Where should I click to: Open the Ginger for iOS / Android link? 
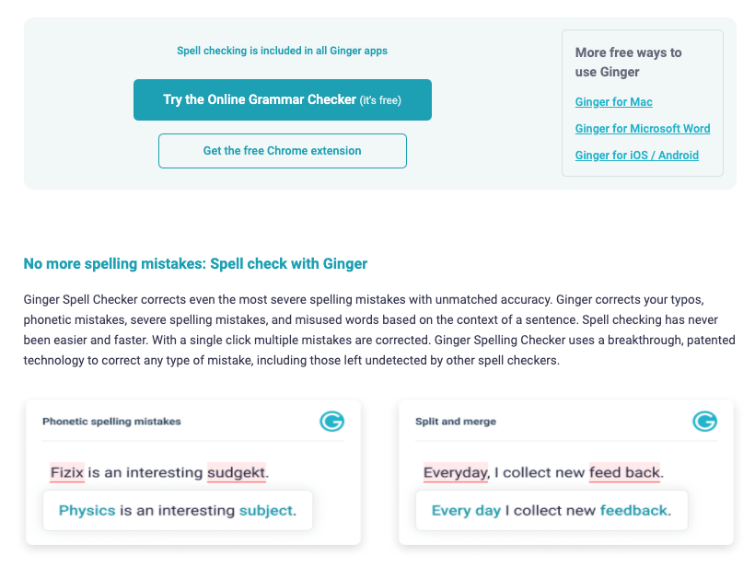tap(636, 155)
